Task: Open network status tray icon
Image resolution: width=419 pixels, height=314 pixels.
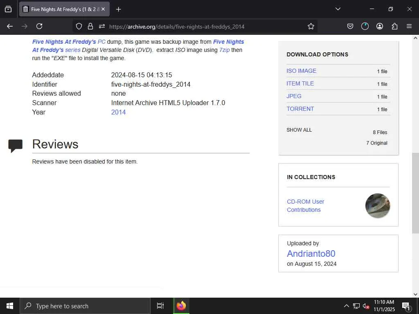Action: coord(356,306)
